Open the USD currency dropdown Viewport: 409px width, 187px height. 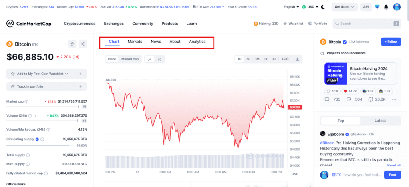click(x=310, y=7)
